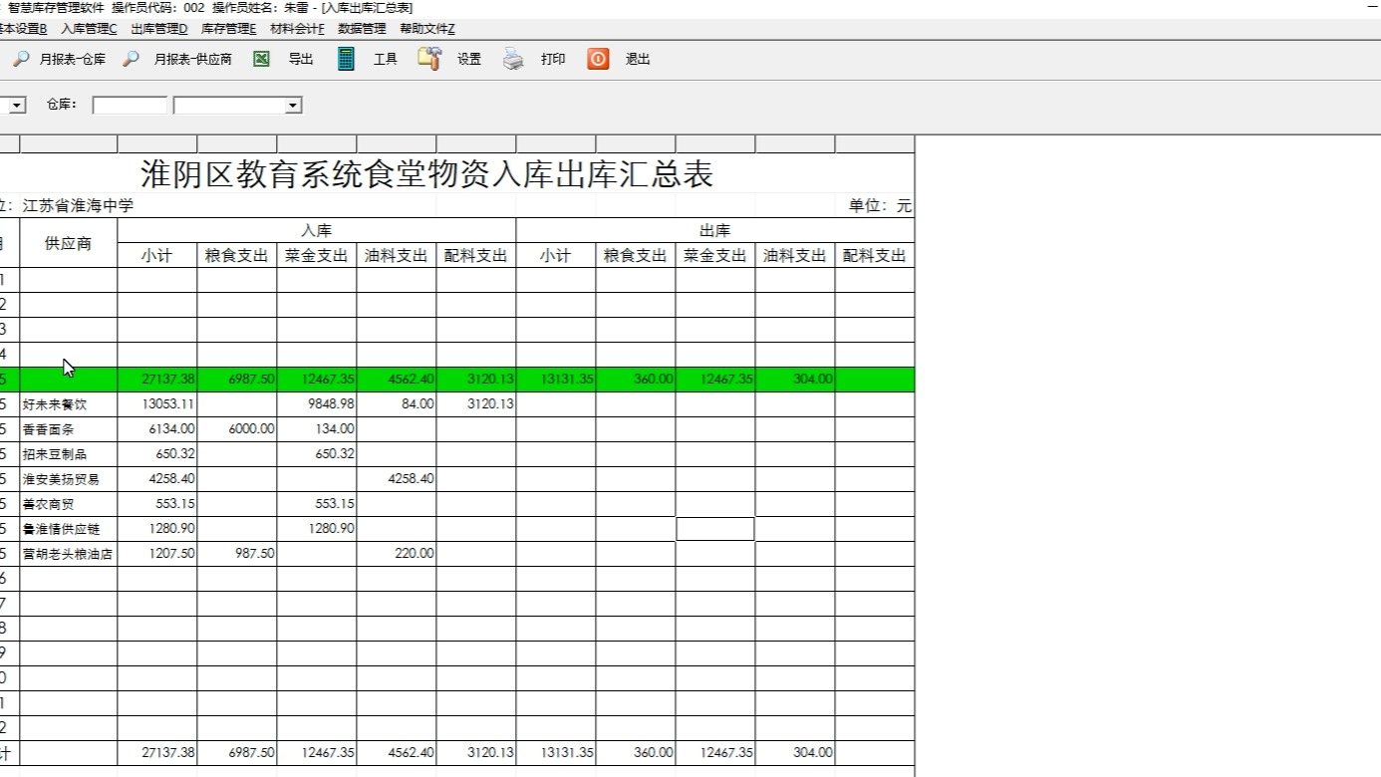Click 小计 header under 入库
The width and height of the screenshot is (1381, 777).
[157, 256]
